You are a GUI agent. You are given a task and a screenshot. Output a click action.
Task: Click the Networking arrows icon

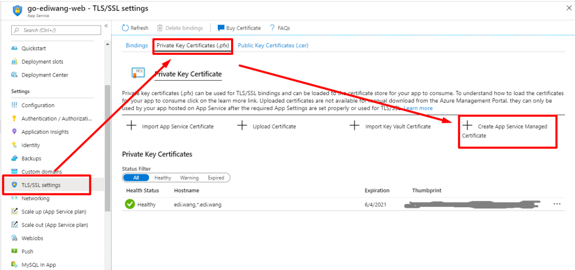pyautogui.click(x=14, y=198)
